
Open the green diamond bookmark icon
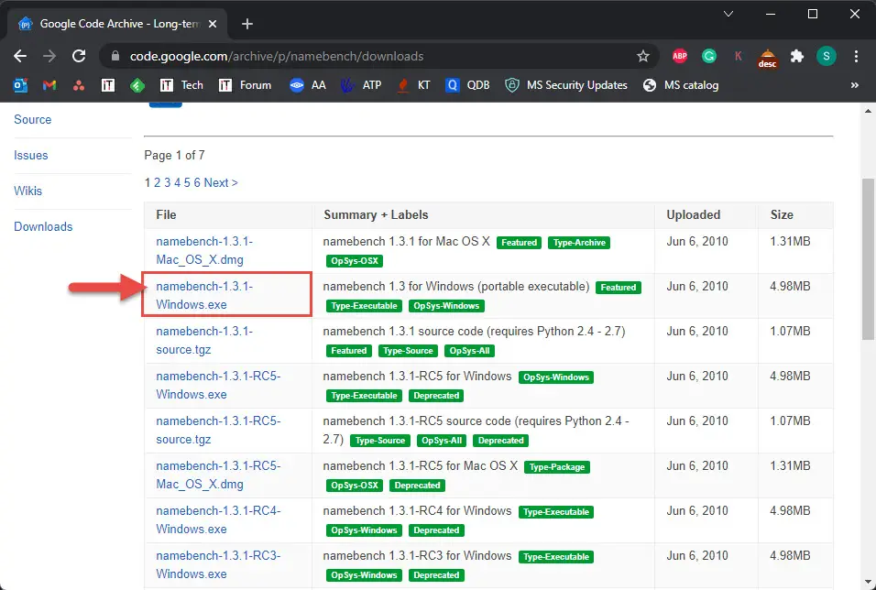coord(137,85)
